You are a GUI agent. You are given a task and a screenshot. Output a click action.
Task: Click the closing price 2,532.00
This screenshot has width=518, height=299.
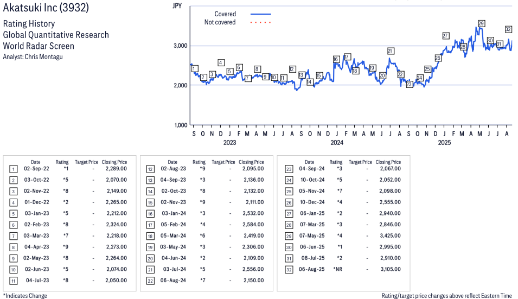(253, 213)
